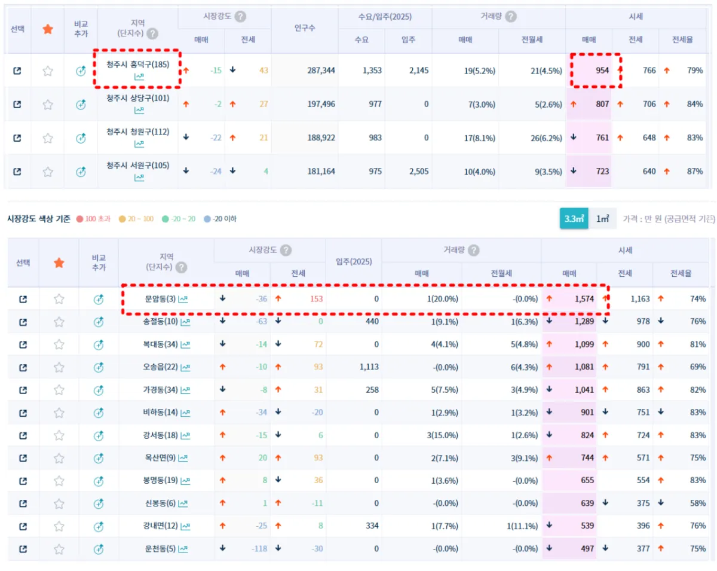Open chart icon under 청주시 상당구
Image resolution: width=717 pixels, height=571 pixels.
click(x=139, y=111)
